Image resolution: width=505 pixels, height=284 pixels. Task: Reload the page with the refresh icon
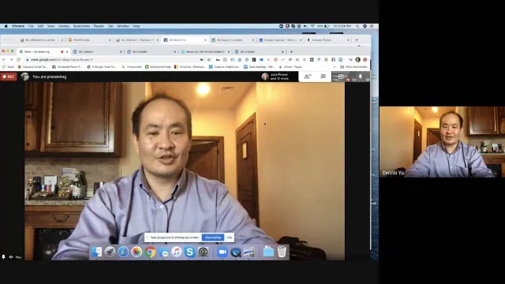tap(18, 60)
